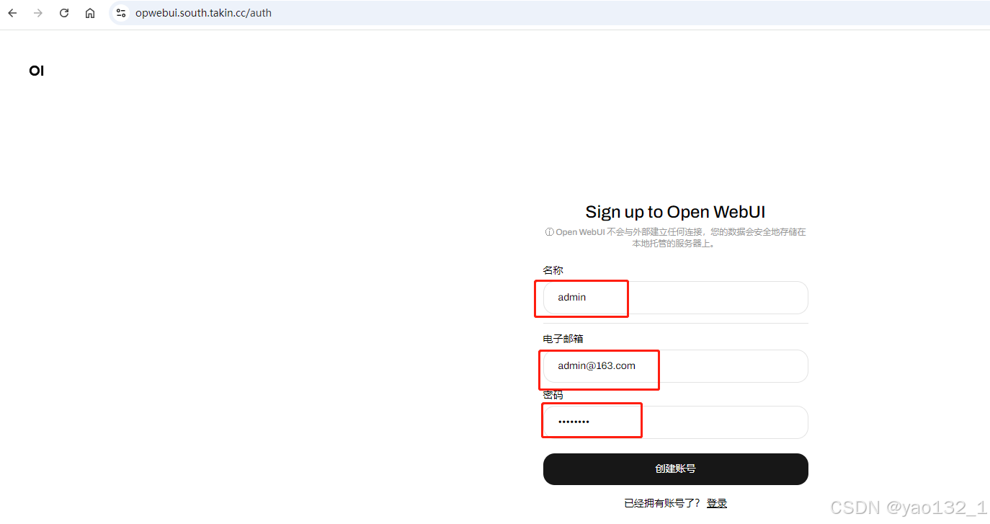This screenshot has width=990, height=524.
Task: View site information icon in address bar
Action: [121, 13]
